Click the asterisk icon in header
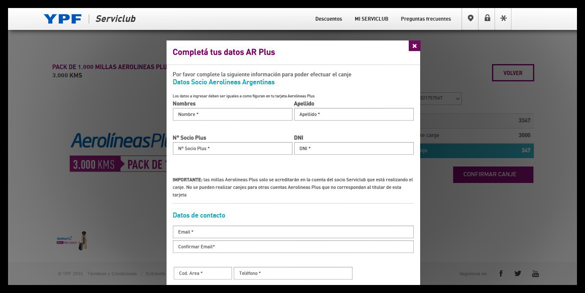This screenshot has width=585, height=293. tap(503, 19)
